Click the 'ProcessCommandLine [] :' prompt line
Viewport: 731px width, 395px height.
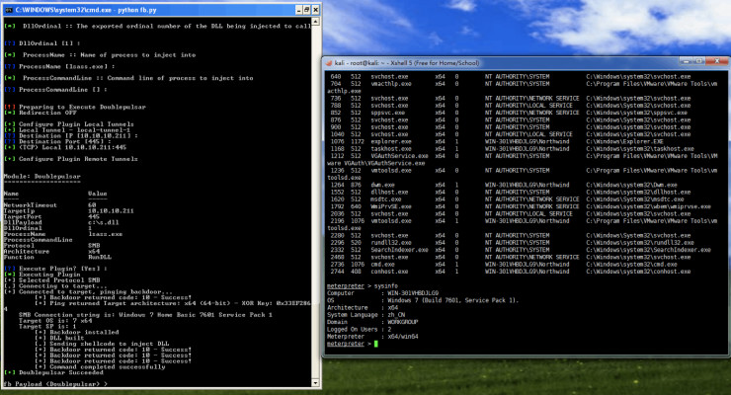click(55, 90)
